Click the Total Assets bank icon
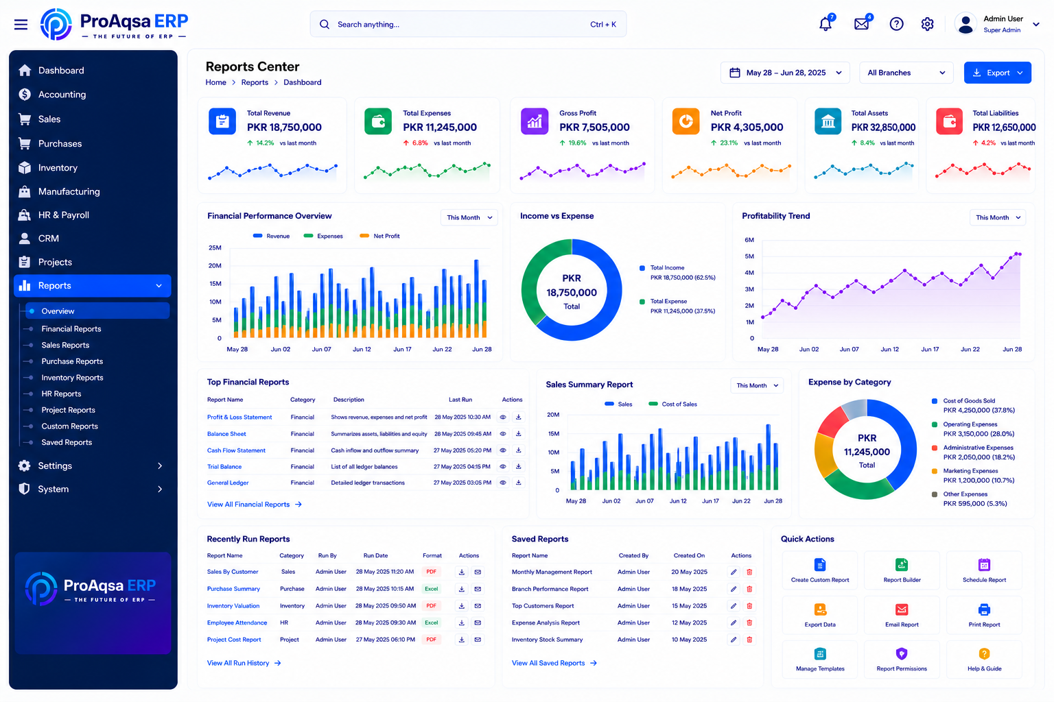1054x702 pixels. point(828,121)
